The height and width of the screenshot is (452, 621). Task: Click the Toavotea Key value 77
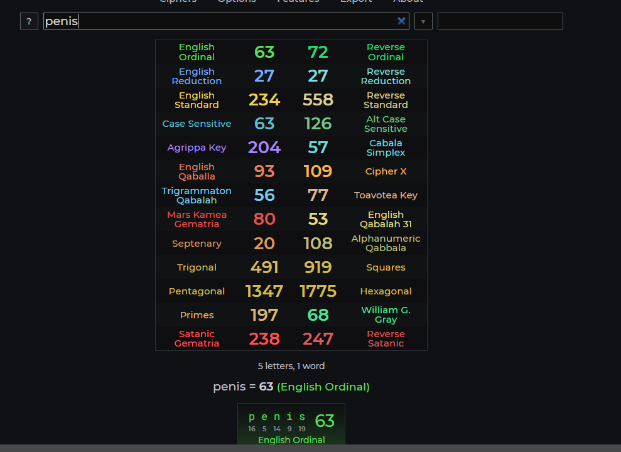[318, 195]
